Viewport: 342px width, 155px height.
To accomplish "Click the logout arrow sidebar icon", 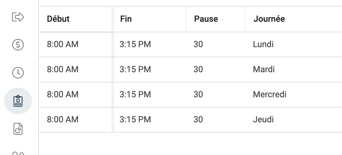I will click(x=18, y=17).
